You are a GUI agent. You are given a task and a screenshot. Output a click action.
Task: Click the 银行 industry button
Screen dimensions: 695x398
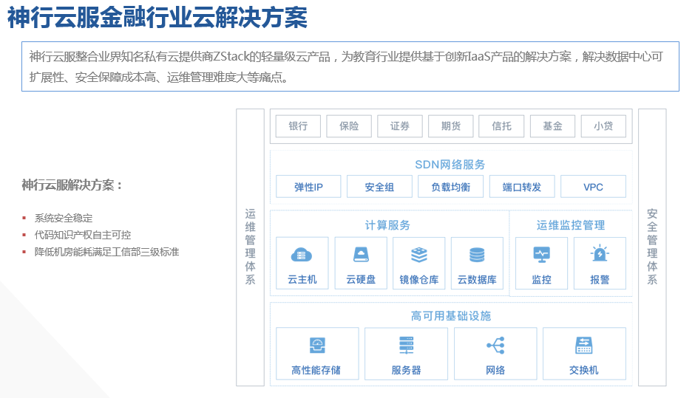298,126
